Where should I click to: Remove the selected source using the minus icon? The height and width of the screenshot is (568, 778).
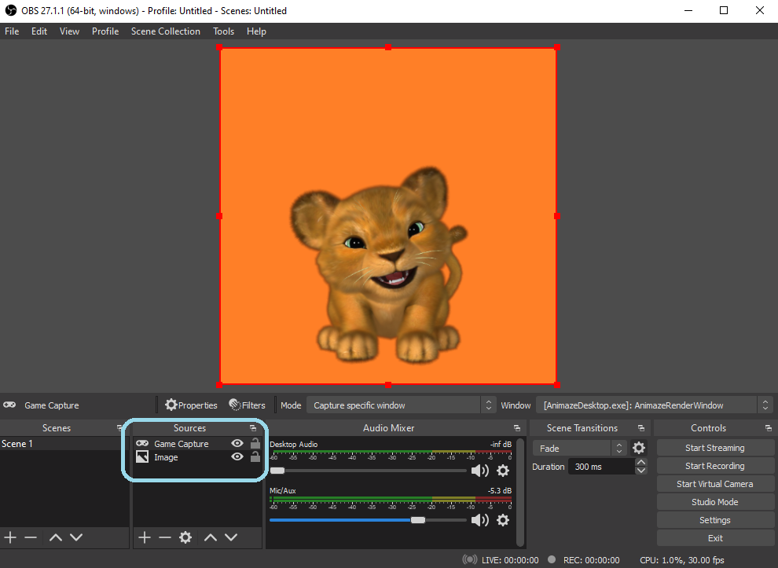[163, 537]
